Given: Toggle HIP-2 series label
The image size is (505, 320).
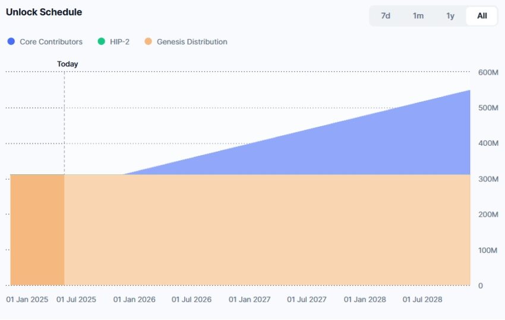Looking at the screenshot, I should (x=119, y=41).
